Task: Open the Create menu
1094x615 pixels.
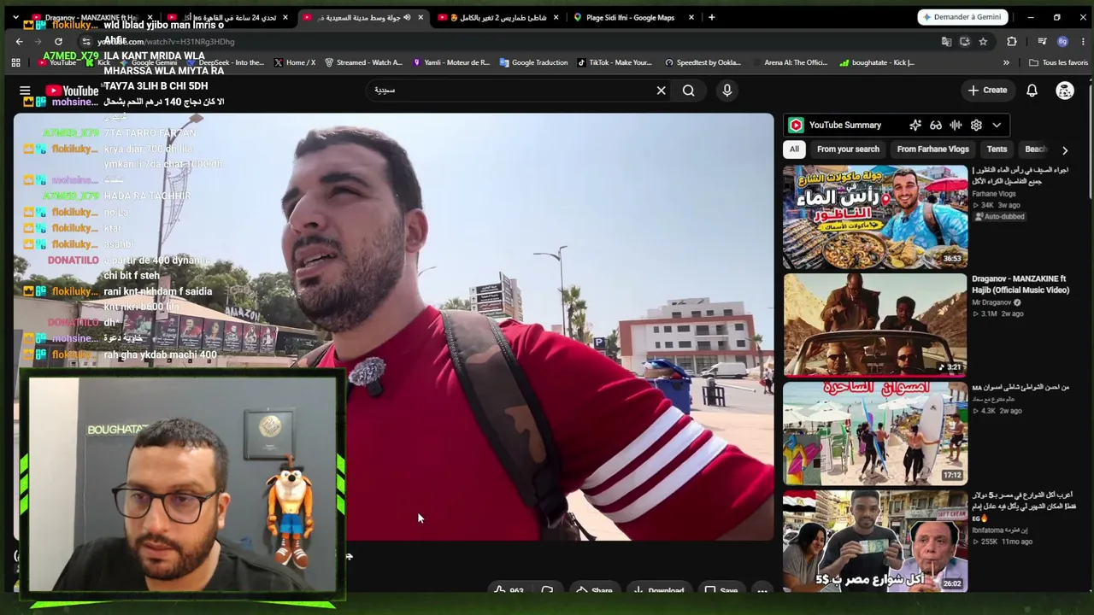Action: tap(987, 91)
